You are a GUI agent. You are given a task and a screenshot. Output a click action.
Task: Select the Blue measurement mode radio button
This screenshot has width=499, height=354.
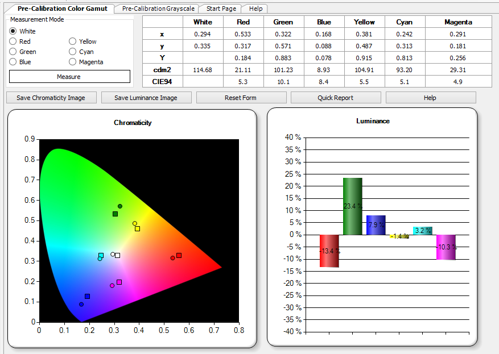pyautogui.click(x=13, y=61)
